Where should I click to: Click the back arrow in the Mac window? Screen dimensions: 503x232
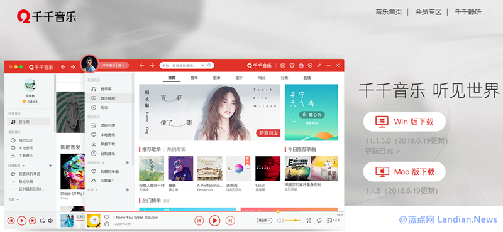[64, 67]
